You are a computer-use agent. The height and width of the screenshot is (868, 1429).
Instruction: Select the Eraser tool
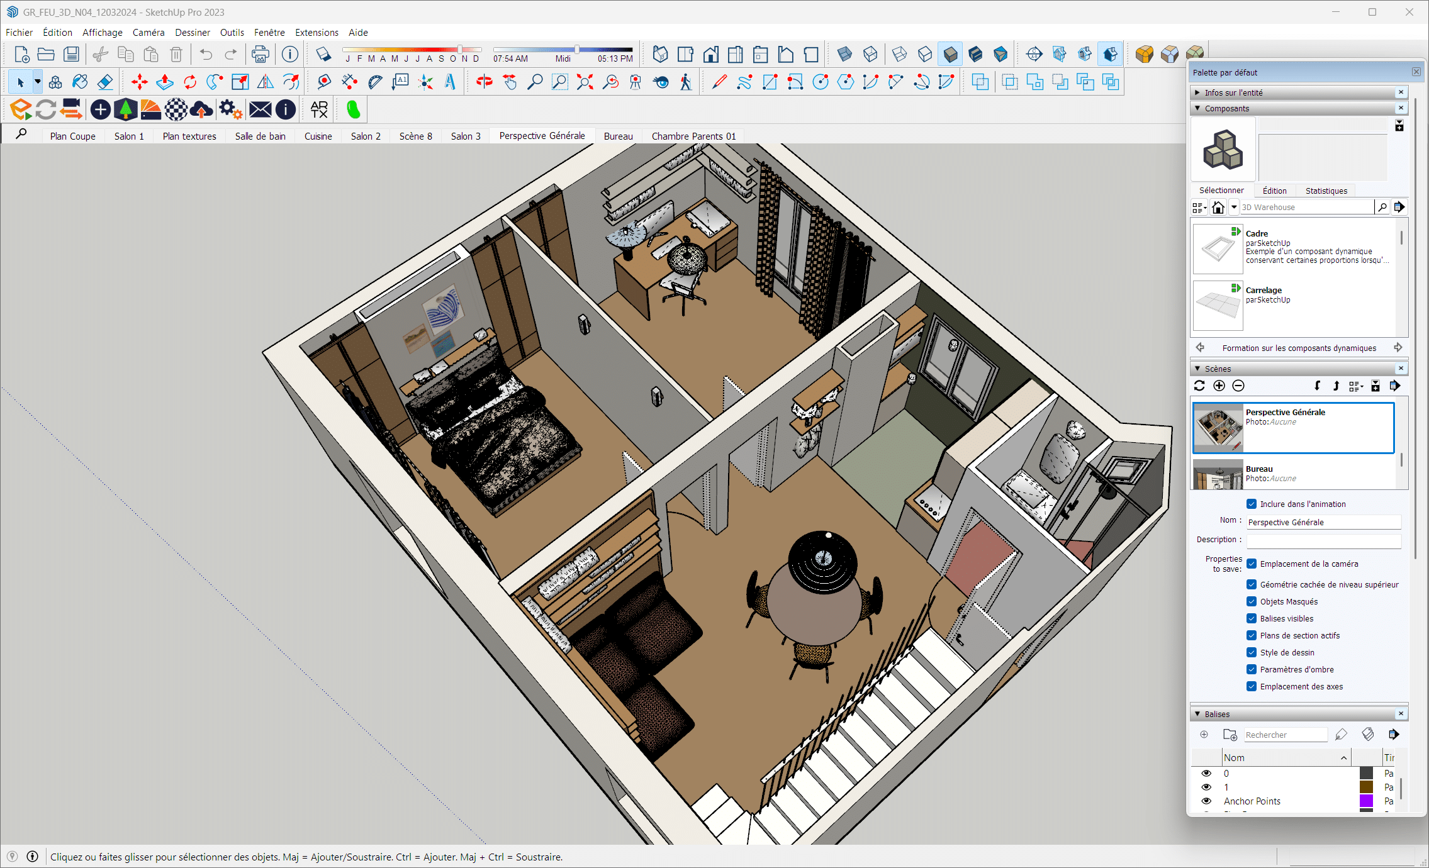[105, 82]
